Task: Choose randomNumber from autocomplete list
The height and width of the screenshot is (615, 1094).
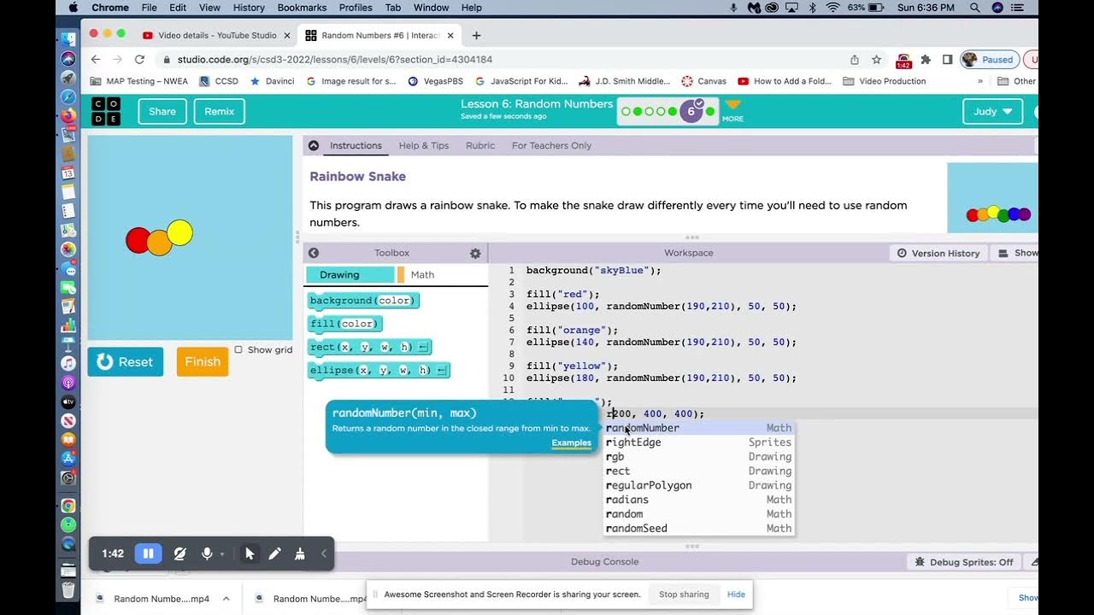Action: [x=698, y=428]
